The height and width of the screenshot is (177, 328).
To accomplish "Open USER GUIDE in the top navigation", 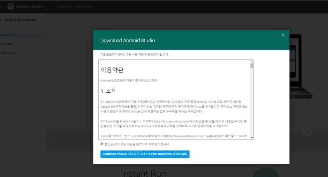I will tap(83, 7).
